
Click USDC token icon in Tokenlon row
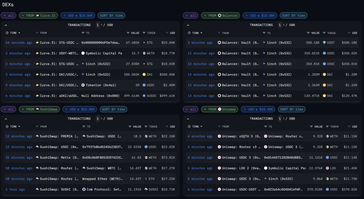click(x=144, y=85)
